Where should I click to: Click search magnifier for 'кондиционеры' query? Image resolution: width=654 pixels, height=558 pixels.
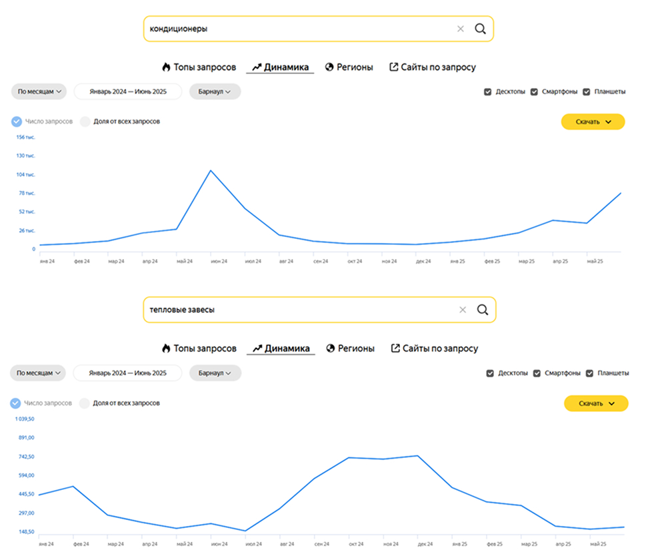pos(480,29)
